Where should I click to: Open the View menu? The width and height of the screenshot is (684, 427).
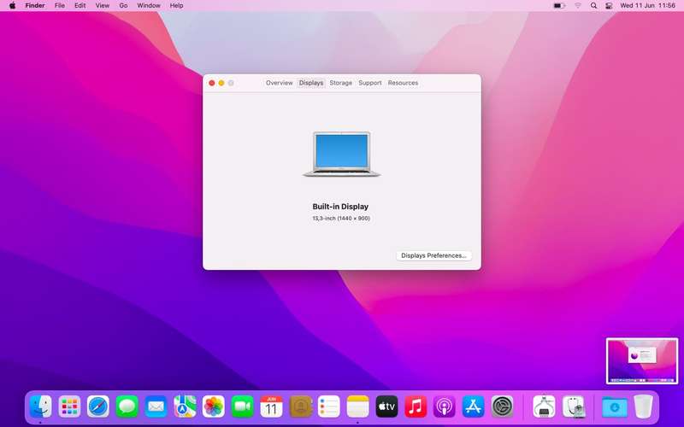point(103,6)
